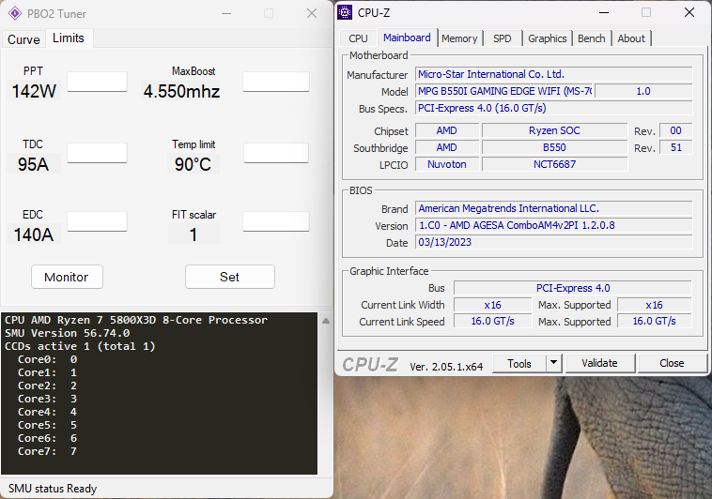
Task: Close the PBO2 Tuner window
Action: (312, 14)
